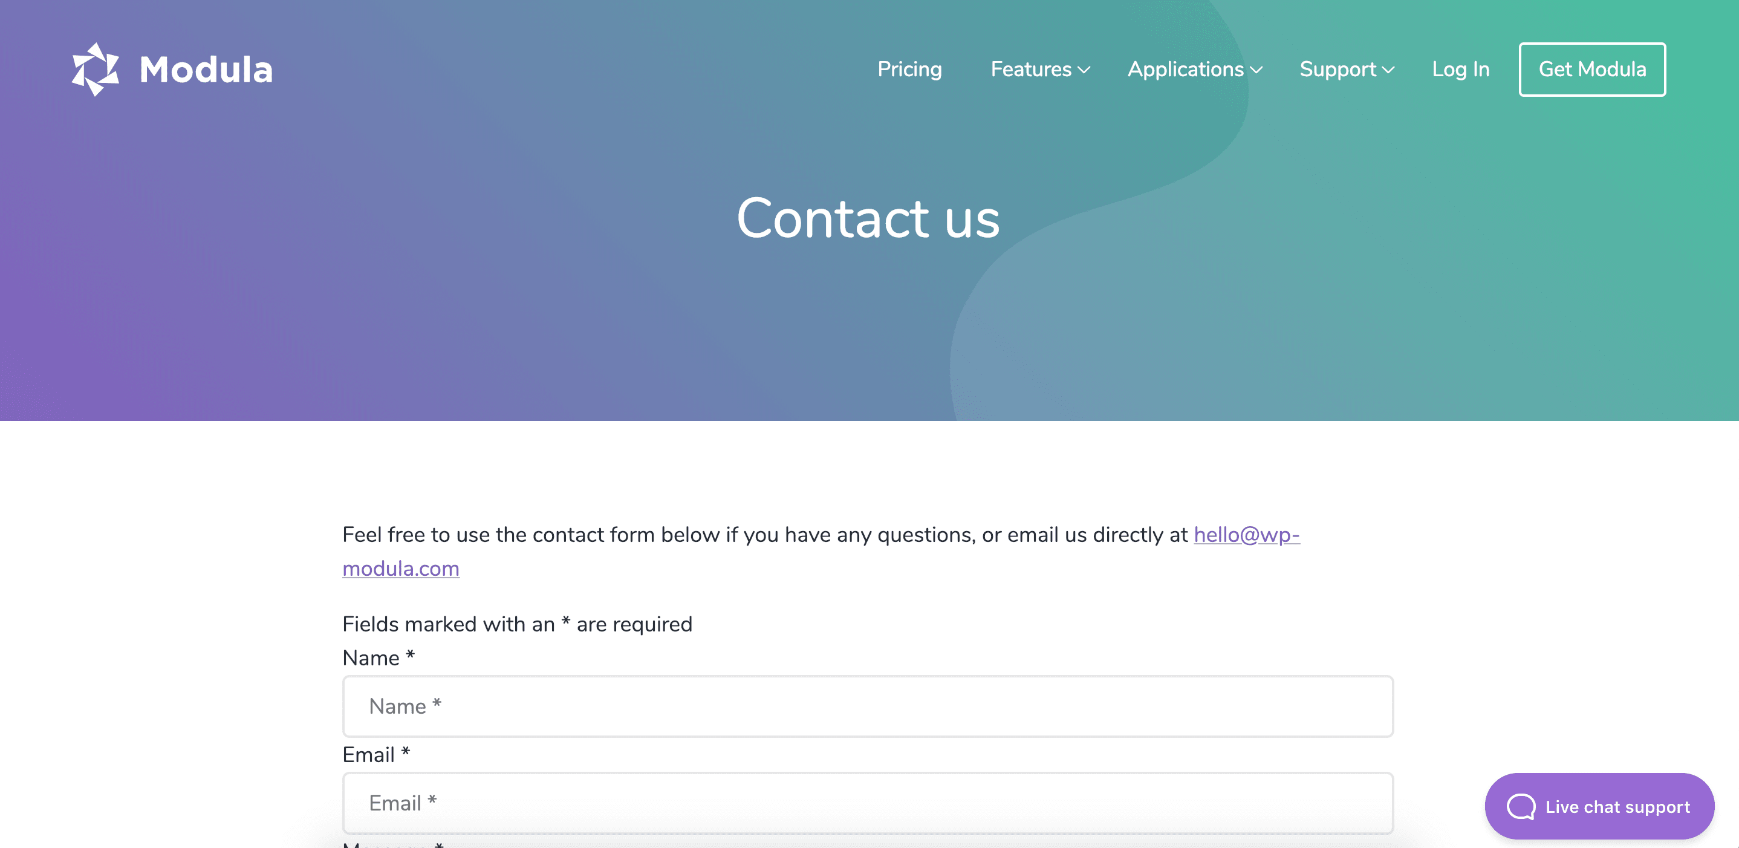Click the Support menu label

tap(1337, 70)
